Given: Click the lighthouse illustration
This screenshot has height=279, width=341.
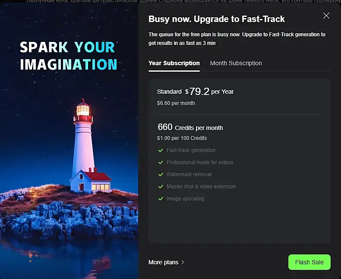Looking at the screenshot, I should tap(86, 147).
